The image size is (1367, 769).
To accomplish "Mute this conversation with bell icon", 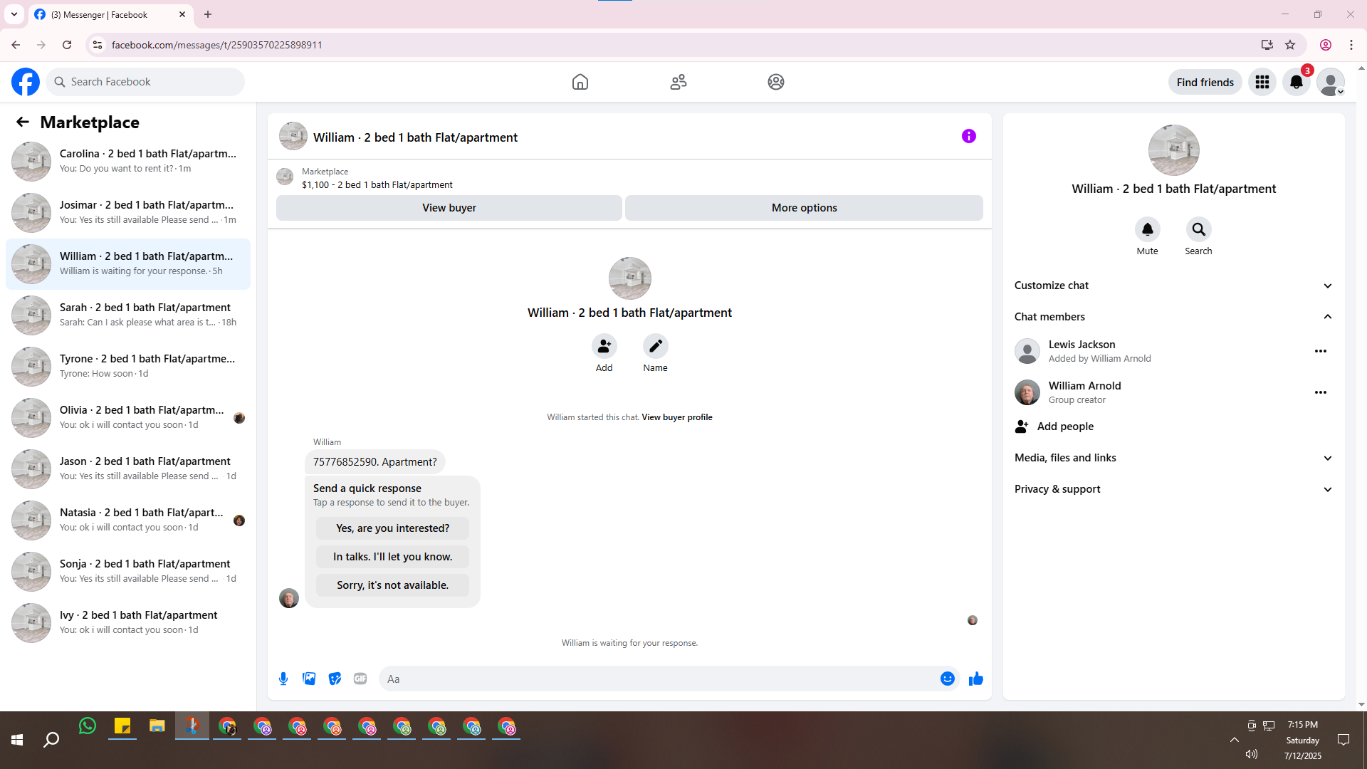I will 1147,229.
